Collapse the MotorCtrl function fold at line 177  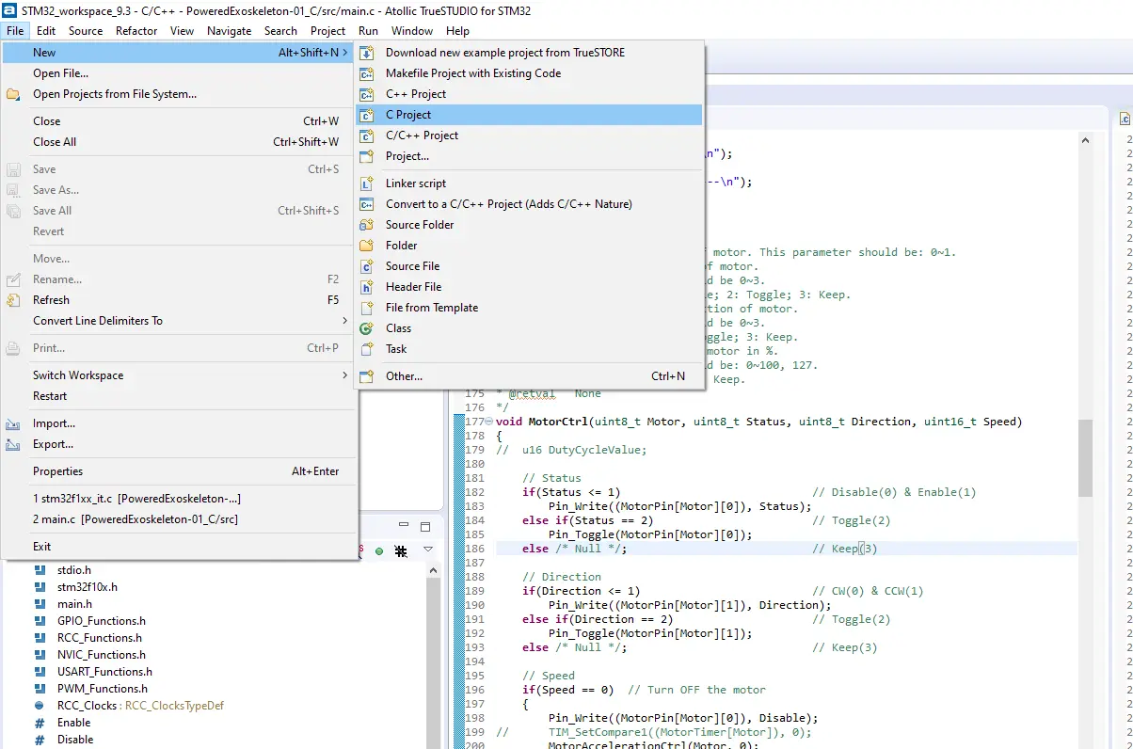click(489, 422)
